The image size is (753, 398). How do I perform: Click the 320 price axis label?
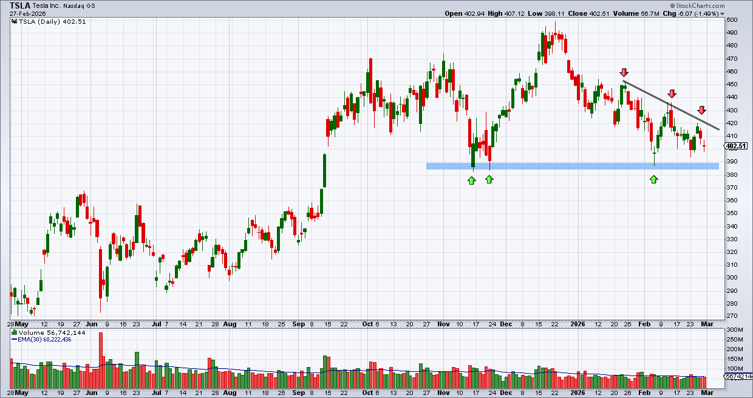point(732,252)
